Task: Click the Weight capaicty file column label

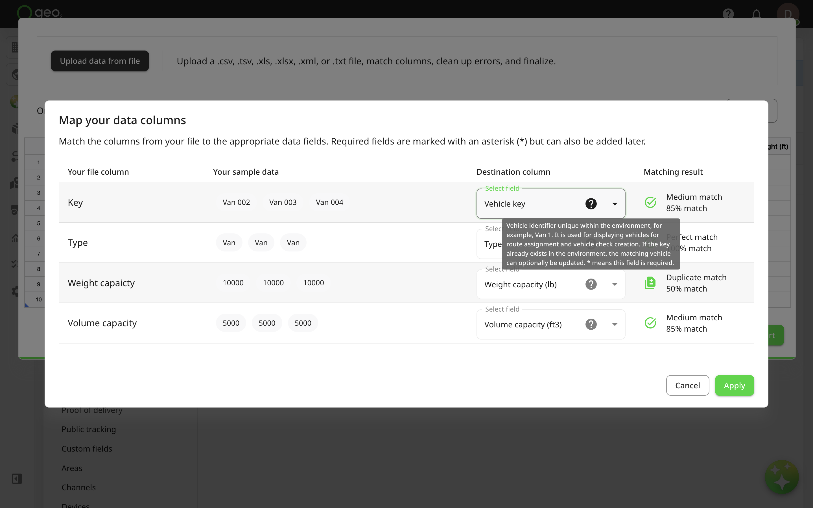Action: pyautogui.click(x=101, y=283)
